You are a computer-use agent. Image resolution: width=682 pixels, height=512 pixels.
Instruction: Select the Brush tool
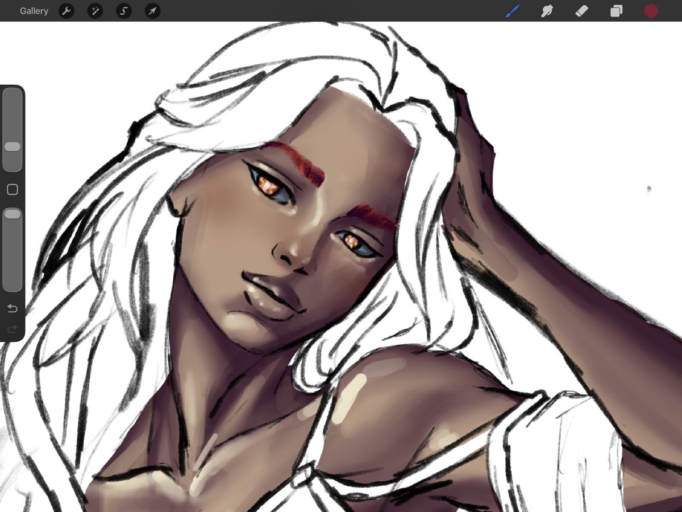point(513,11)
